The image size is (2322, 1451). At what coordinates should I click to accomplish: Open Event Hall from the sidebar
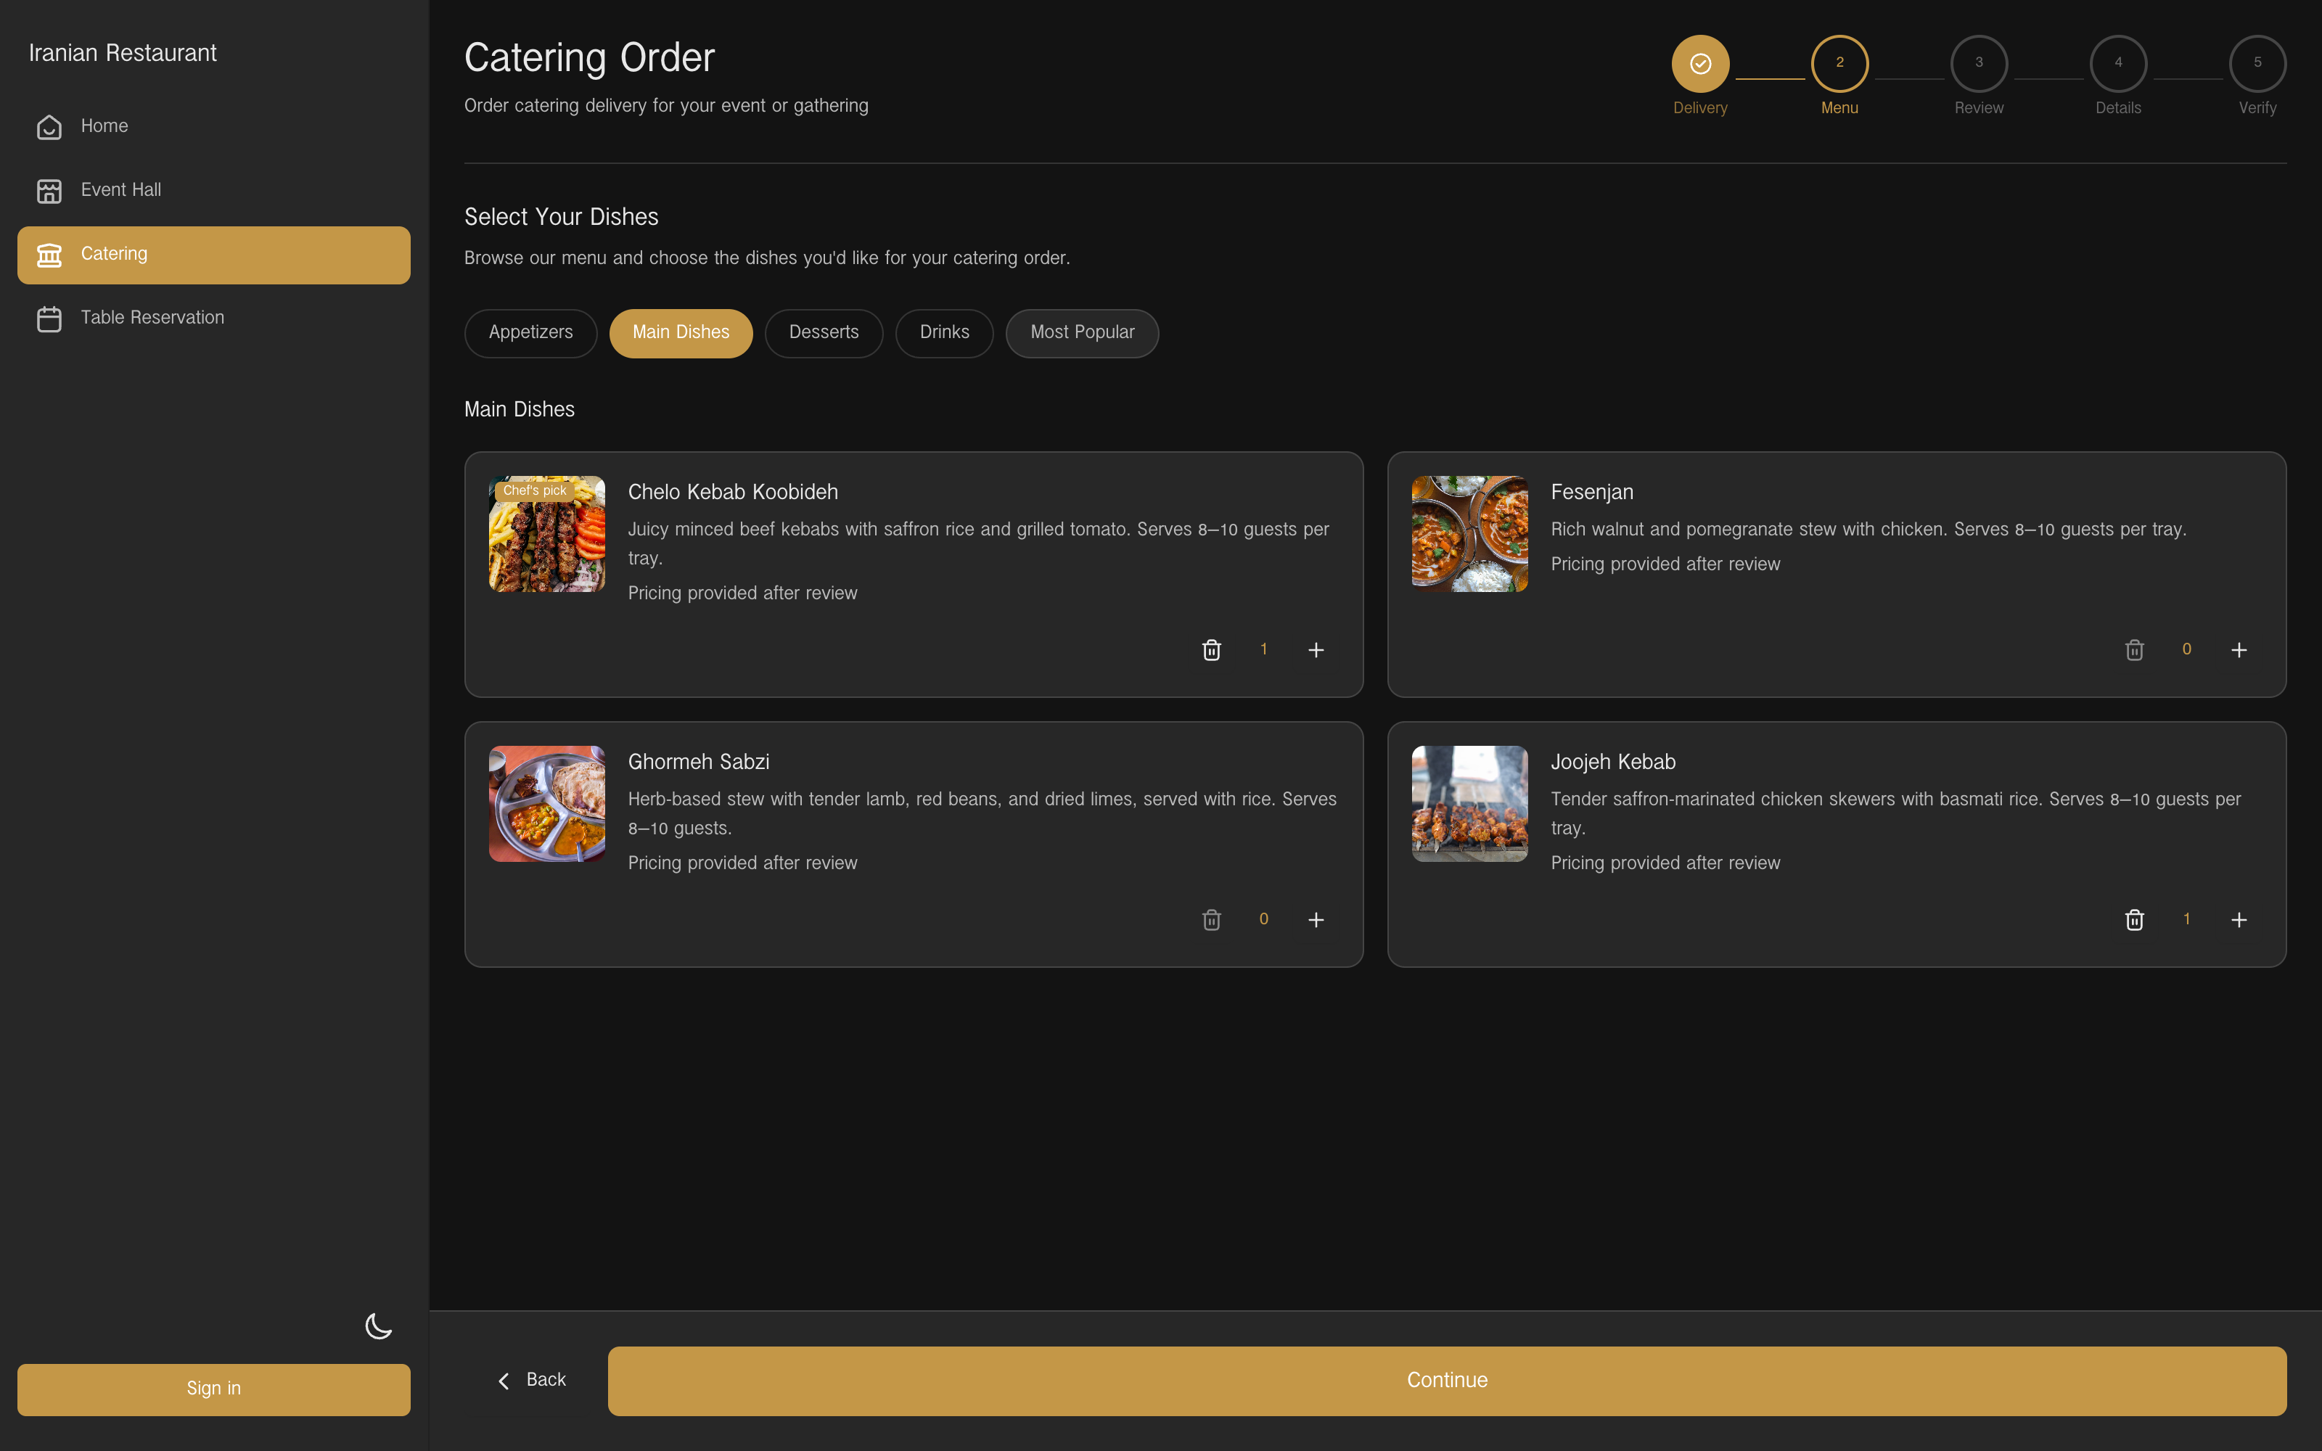[x=214, y=191]
